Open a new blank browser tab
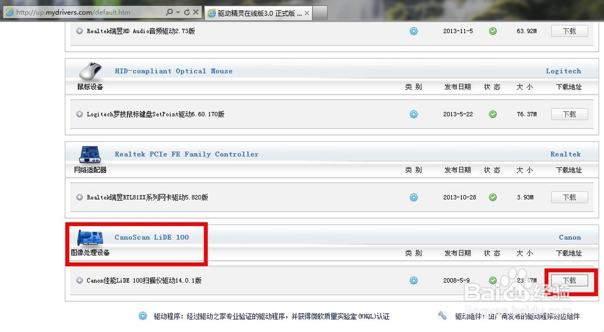Image resolution: width=604 pixels, height=332 pixels. click(x=320, y=13)
